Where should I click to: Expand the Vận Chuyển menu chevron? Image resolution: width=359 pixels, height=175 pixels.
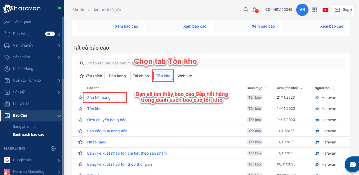click(x=59, y=46)
